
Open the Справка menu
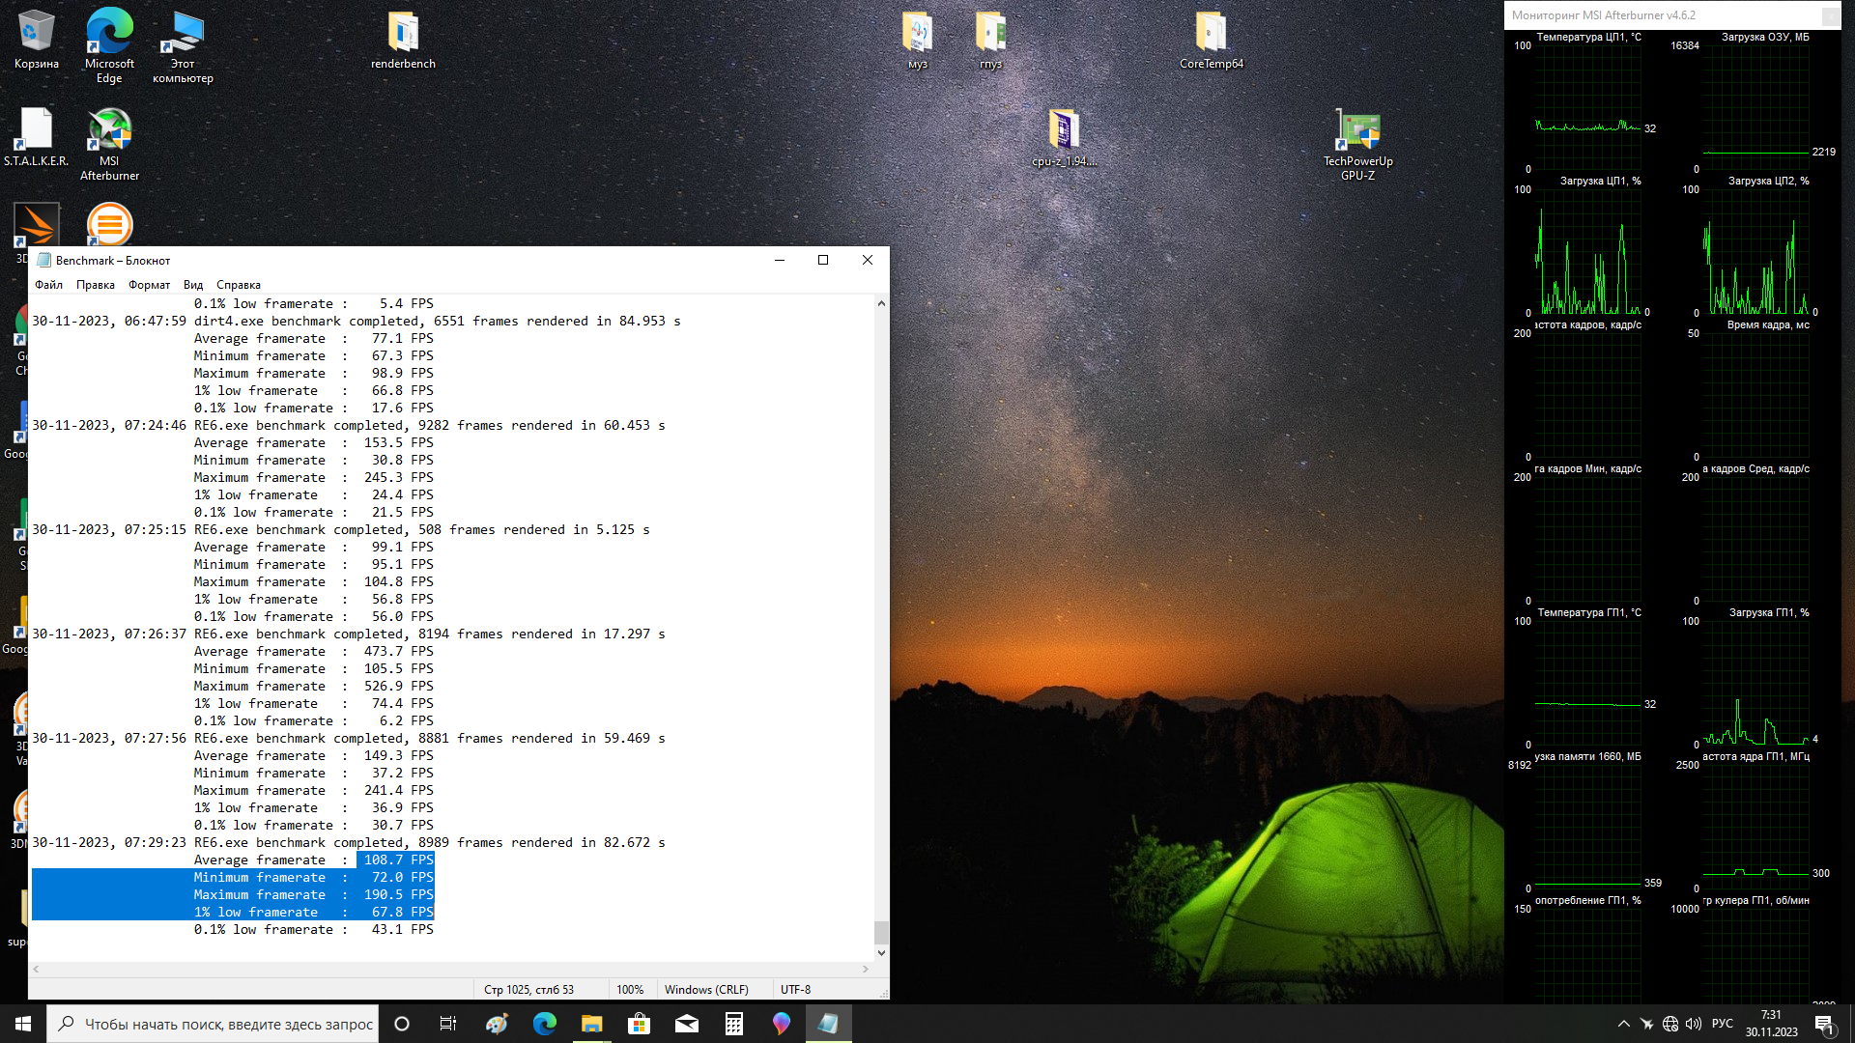238,285
